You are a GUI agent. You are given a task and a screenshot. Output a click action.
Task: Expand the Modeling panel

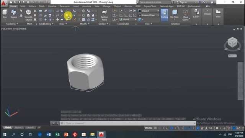pos(12,24)
